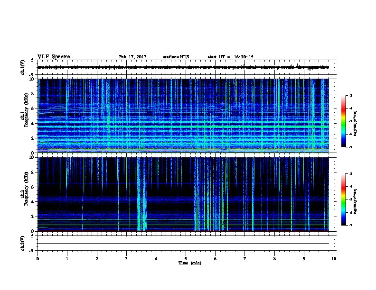The width and height of the screenshot is (376, 290).
Task: Click time axis tick label "9"
Action: click(x=304, y=259)
